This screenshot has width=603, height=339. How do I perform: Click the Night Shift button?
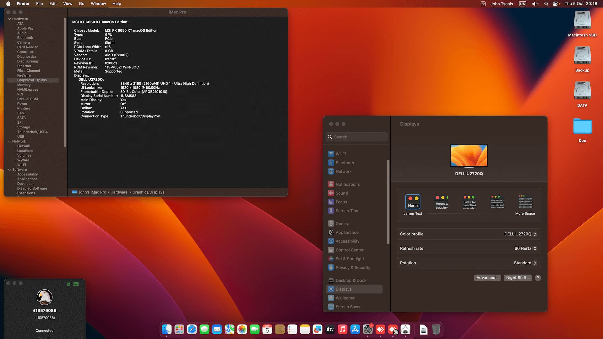(x=518, y=277)
